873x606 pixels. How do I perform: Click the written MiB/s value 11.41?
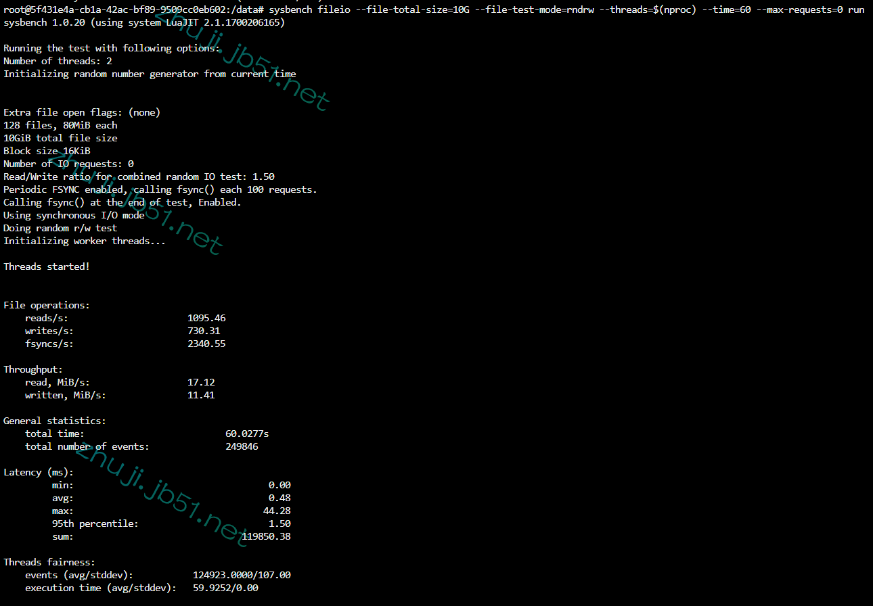pyautogui.click(x=201, y=395)
